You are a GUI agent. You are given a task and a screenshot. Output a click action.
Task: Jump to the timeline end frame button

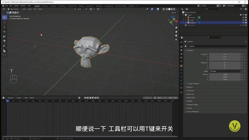click(98, 98)
